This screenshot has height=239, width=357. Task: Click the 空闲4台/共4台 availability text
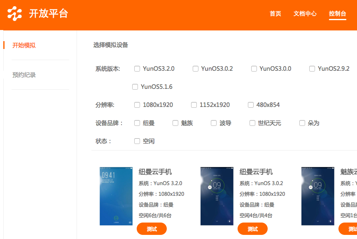(256, 216)
